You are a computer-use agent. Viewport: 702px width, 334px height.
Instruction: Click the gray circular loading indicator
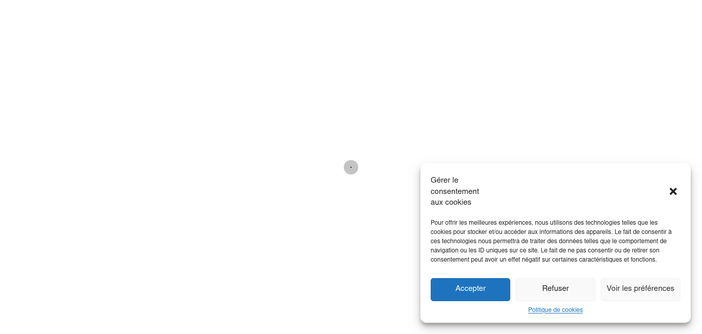click(x=351, y=167)
